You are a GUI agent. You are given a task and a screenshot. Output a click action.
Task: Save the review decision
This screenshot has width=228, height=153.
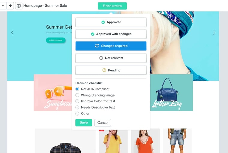tap(84, 123)
